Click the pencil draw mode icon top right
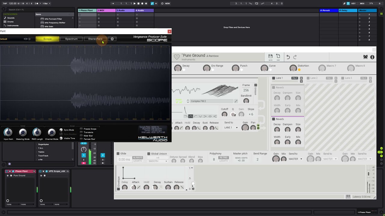Image resolution: width=385 pixels, height=216 pixels. pyautogui.click(x=344, y=4)
